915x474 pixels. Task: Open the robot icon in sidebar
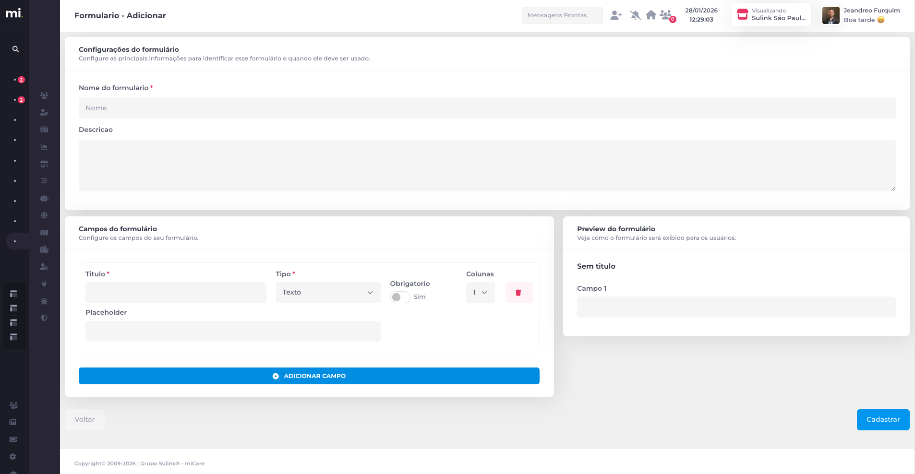(44, 198)
